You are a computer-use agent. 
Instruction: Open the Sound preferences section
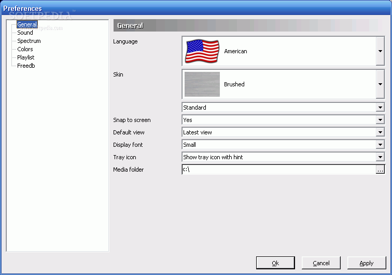(25, 33)
